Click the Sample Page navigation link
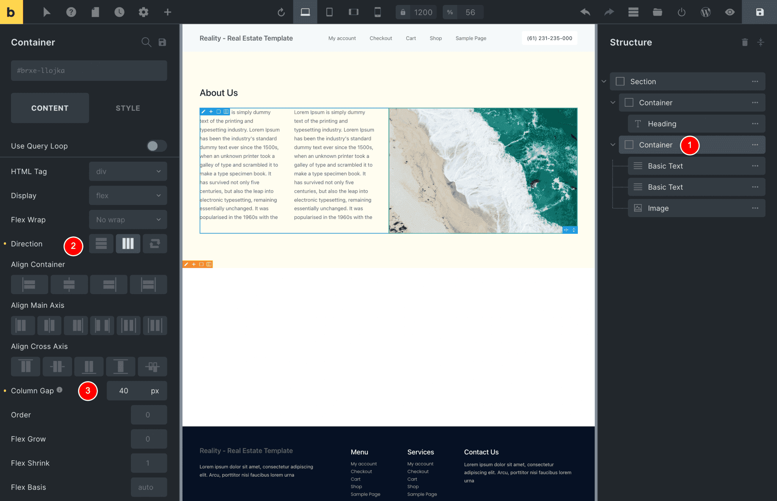The width and height of the screenshot is (777, 501). click(470, 38)
